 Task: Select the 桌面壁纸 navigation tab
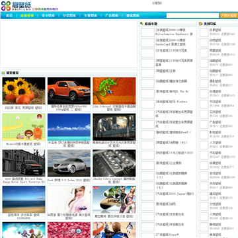pos(27,15)
